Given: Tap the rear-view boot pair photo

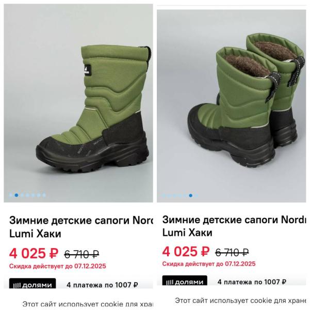Looking at the screenshot, I should [231, 106].
